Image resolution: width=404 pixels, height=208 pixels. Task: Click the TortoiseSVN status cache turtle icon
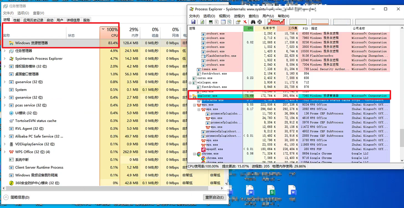11,121
